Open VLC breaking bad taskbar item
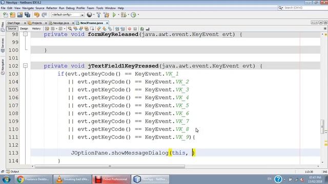Screen dimensions: 328x184 pyautogui.click(x=72, y=179)
